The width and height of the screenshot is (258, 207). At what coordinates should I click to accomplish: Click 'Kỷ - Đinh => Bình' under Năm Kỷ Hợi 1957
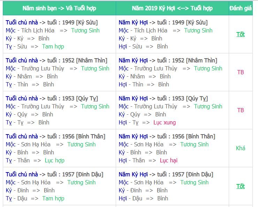(143, 191)
